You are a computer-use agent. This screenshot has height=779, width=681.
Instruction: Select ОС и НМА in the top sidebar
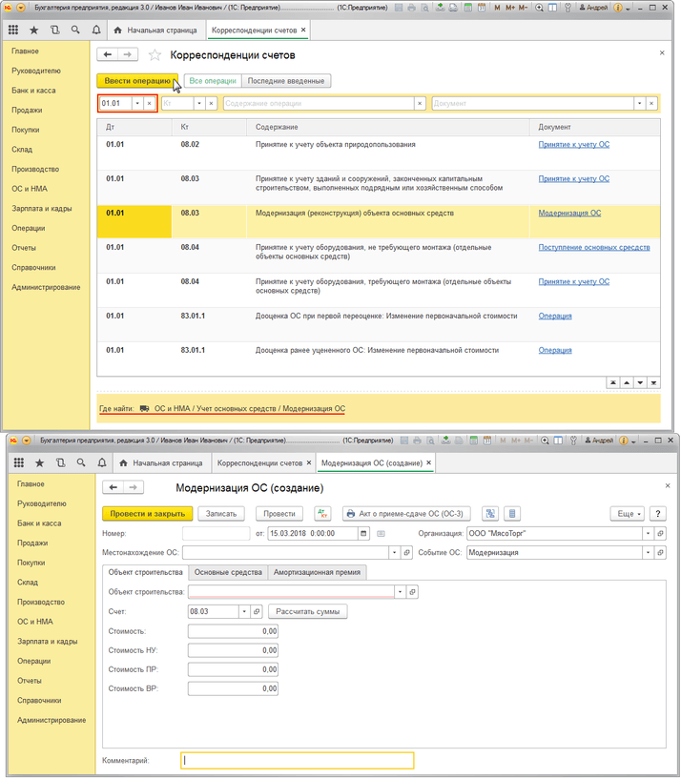pos(30,189)
